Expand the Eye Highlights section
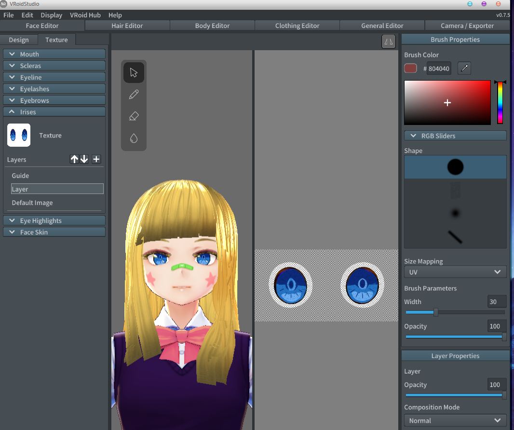The image size is (514, 430). [54, 221]
